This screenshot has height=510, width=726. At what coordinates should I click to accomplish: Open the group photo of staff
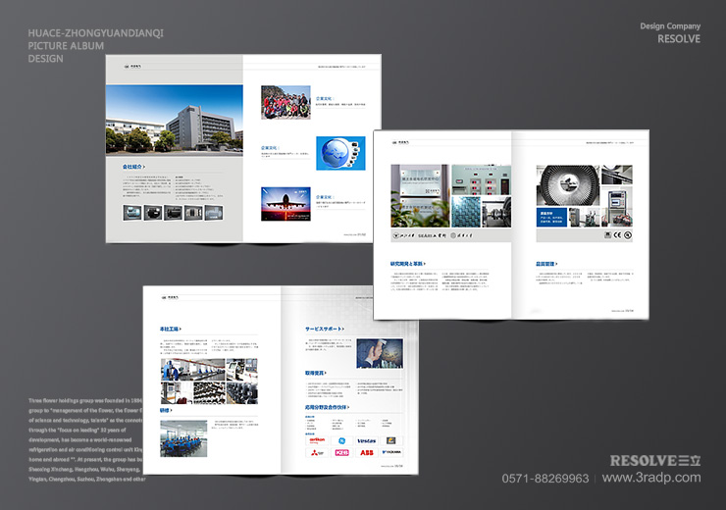tap(285, 102)
